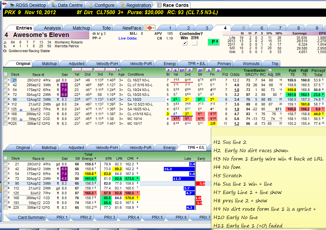Open the Velocity-PoH tab in upper panel

tap(107, 64)
